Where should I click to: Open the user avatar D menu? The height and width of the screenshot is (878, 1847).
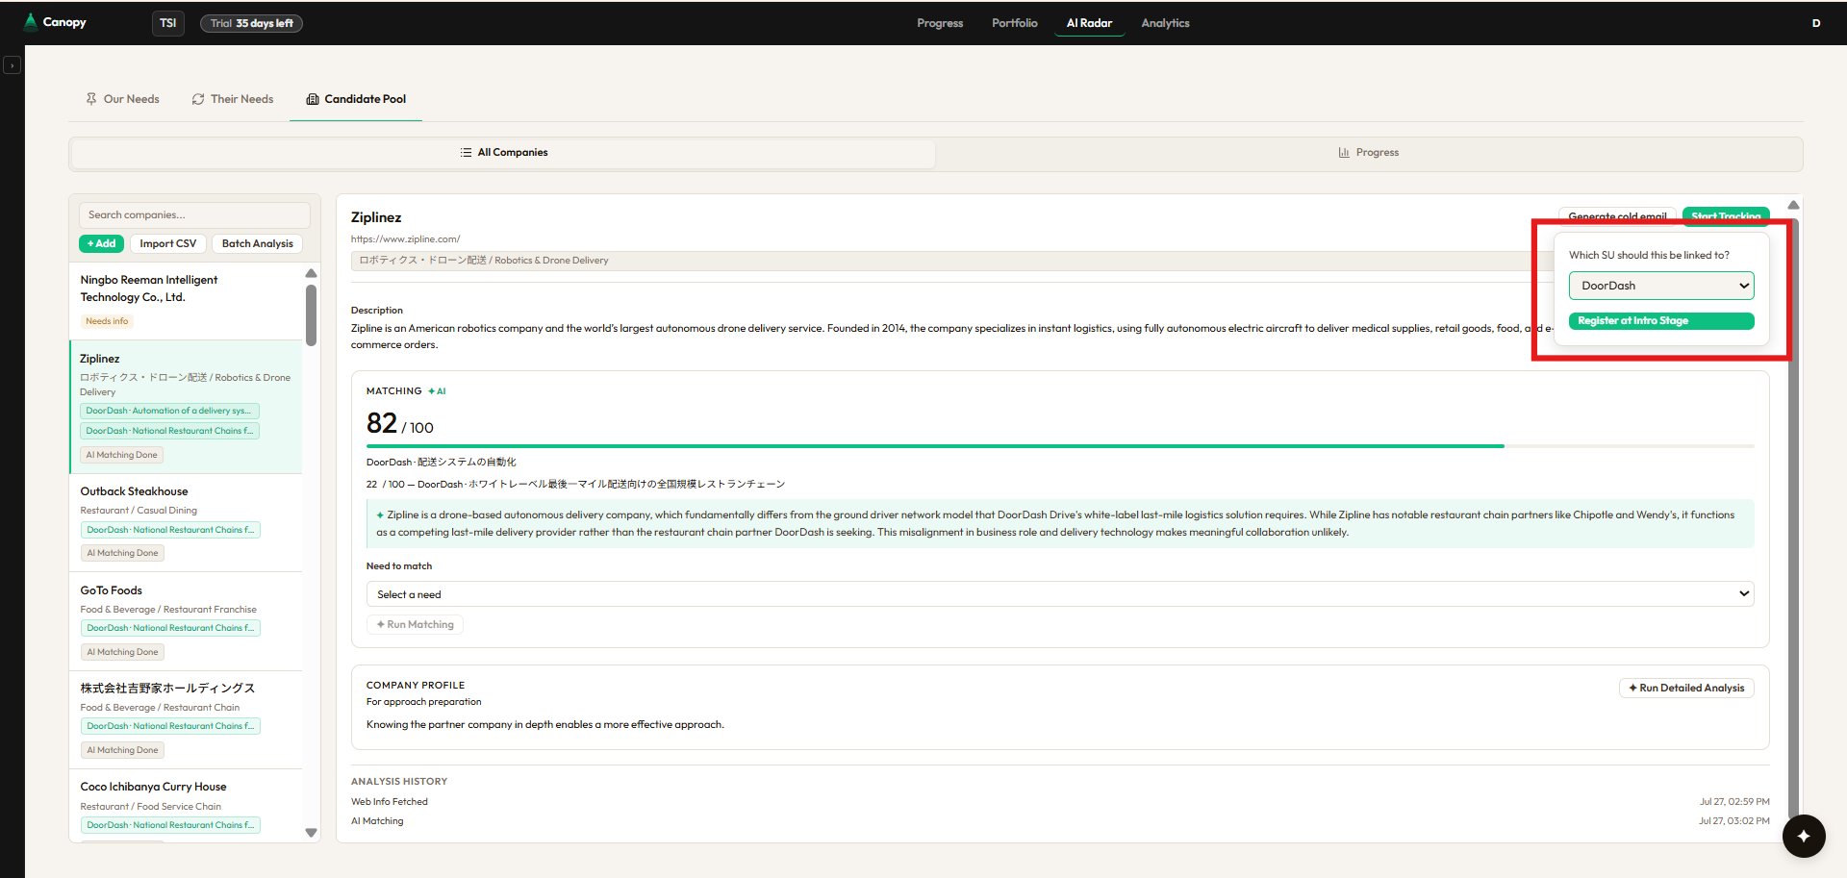1816,23
